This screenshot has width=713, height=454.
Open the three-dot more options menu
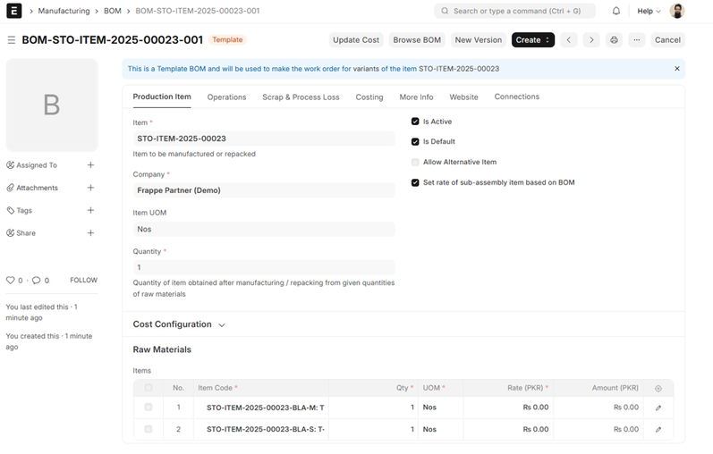point(636,40)
